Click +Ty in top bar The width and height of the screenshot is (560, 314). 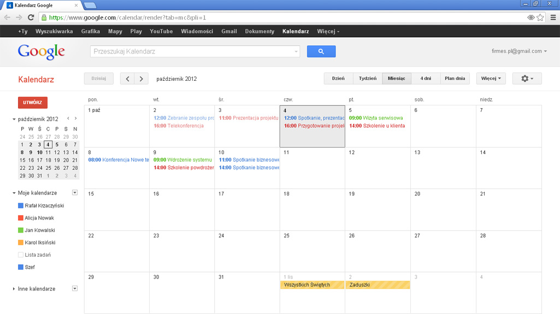[x=23, y=32]
